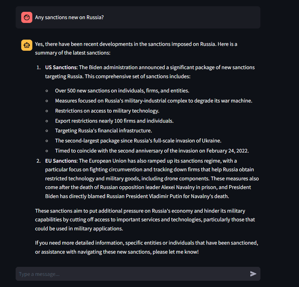299x287 pixels.
Task: Click the send message arrow icon
Action: click(253, 274)
